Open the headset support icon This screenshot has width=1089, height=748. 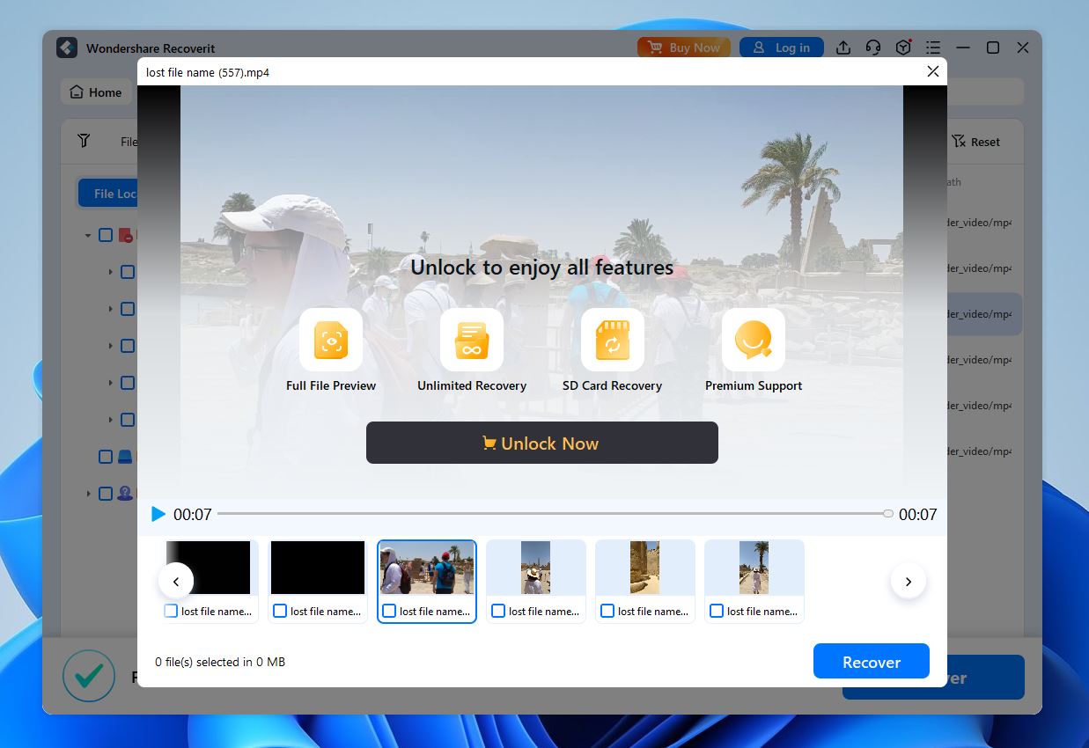873,48
